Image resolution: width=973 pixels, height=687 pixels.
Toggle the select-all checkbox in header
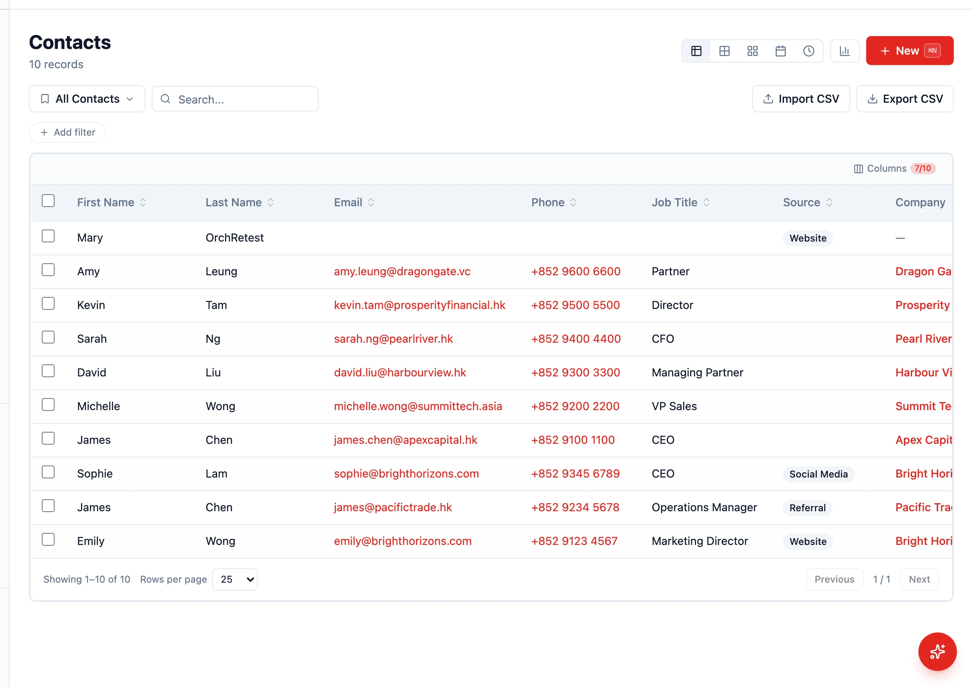[x=48, y=201]
